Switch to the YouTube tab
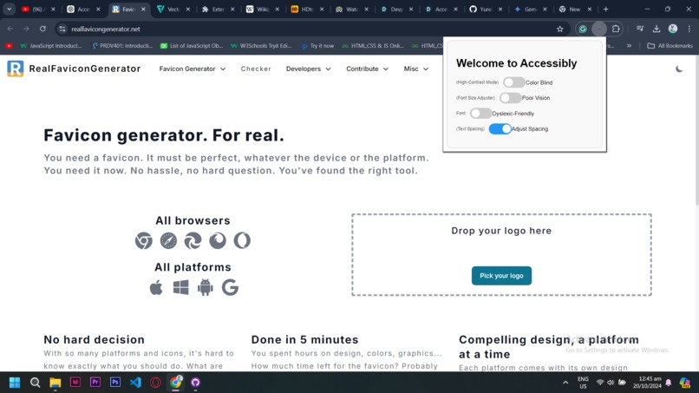The width and height of the screenshot is (699, 393). (38, 9)
